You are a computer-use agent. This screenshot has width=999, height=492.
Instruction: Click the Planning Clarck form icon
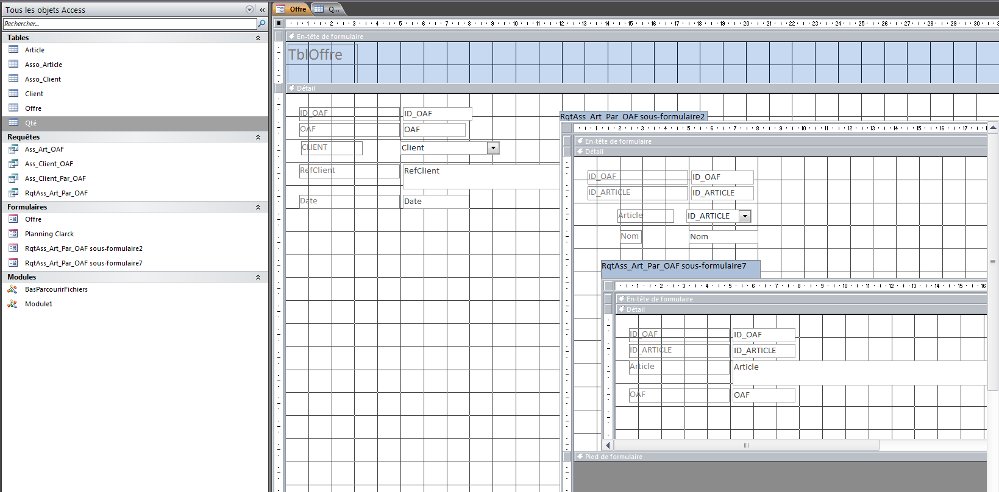[13, 233]
